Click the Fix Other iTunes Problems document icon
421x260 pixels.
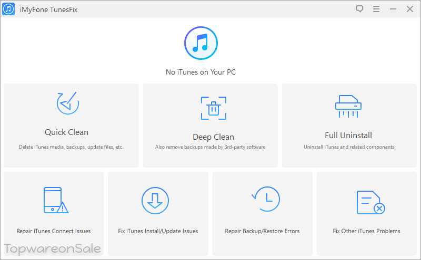[x=371, y=202]
